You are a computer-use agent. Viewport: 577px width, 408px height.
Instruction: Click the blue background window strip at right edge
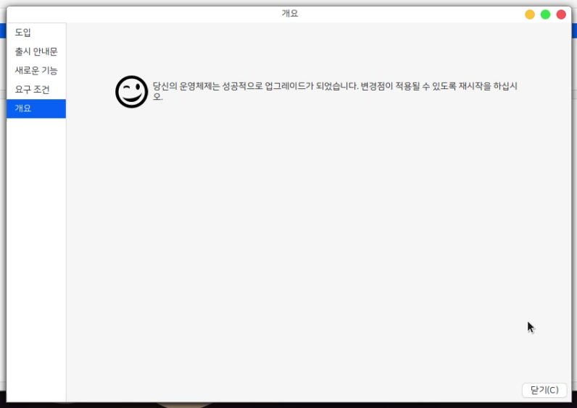click(573, 29)
